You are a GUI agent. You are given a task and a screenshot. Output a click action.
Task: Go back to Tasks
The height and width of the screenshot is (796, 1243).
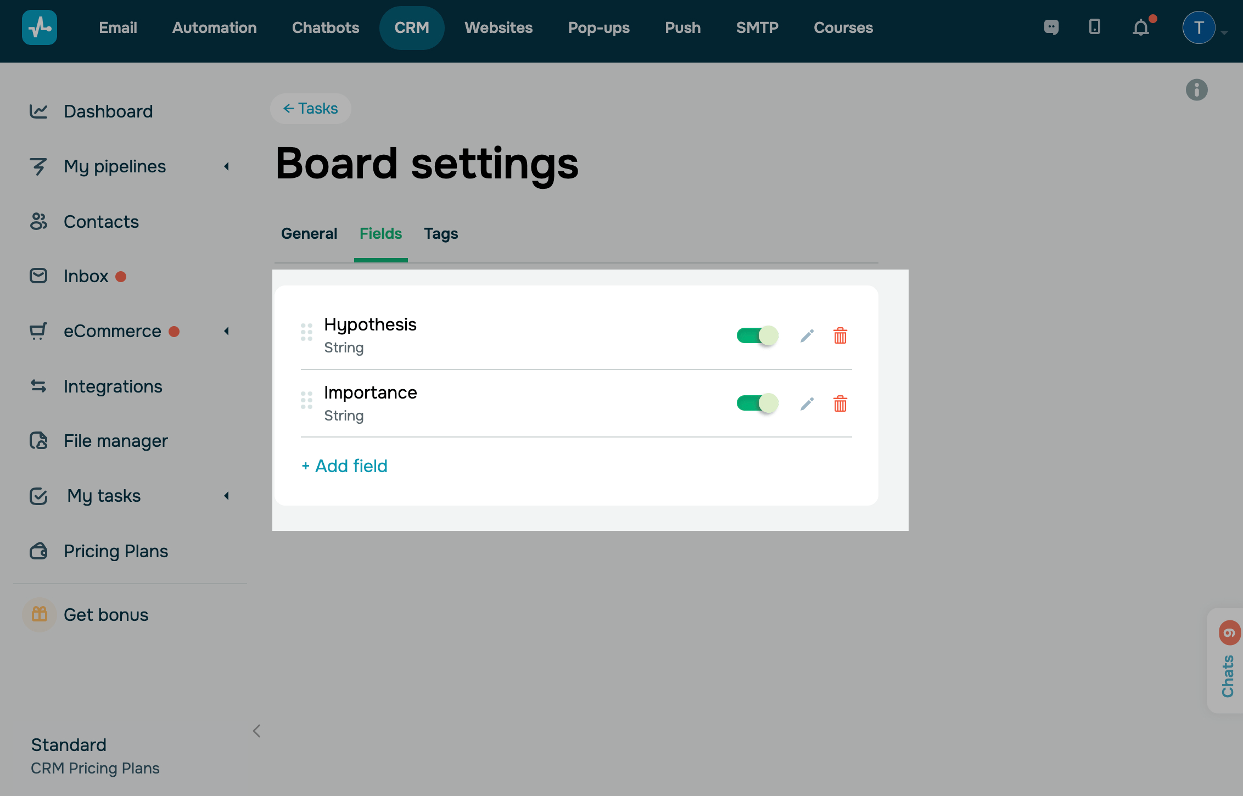click(x=311, y=109)
